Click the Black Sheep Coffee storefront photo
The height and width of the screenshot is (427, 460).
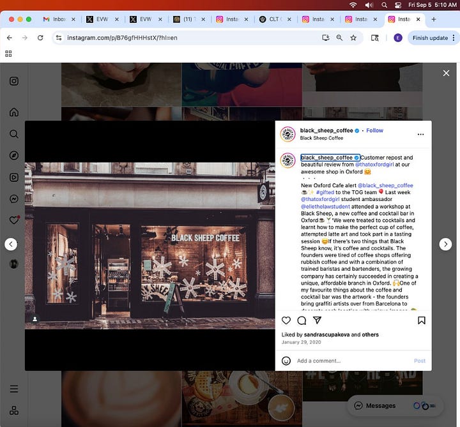[x=150, y=246]
